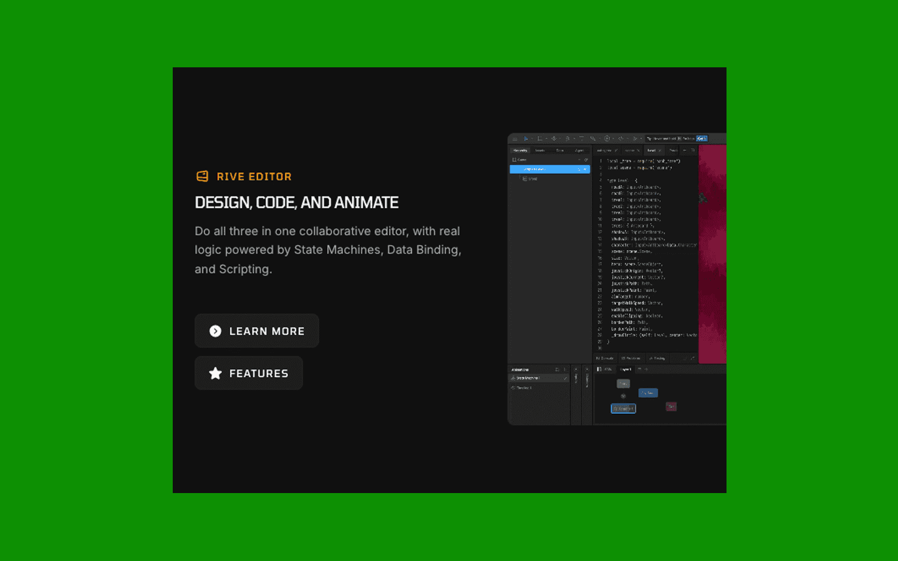This screenshot has height=561, width=898.
Task: Click the orange Rive Editor icon
Action: [x=202, y=176]
